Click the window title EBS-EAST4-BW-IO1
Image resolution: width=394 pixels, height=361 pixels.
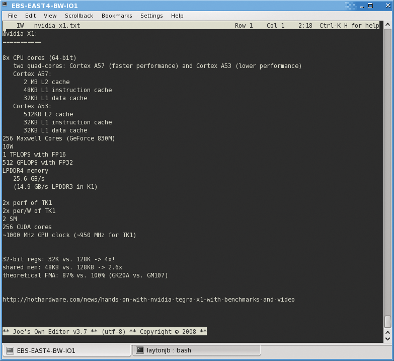coord(44,6)
